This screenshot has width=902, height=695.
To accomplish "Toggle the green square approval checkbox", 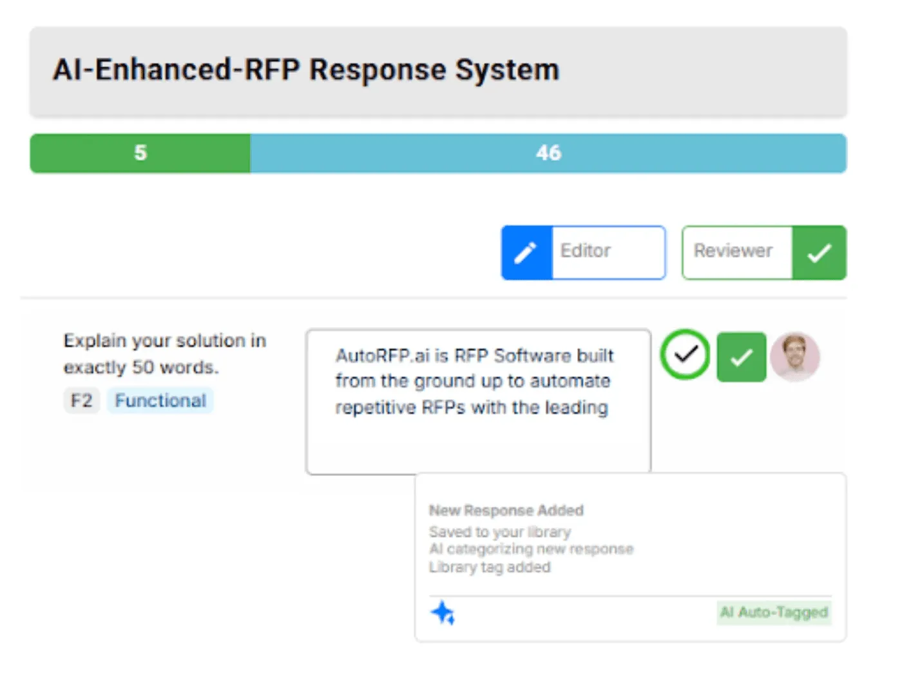I will click(x=742, y=357).
